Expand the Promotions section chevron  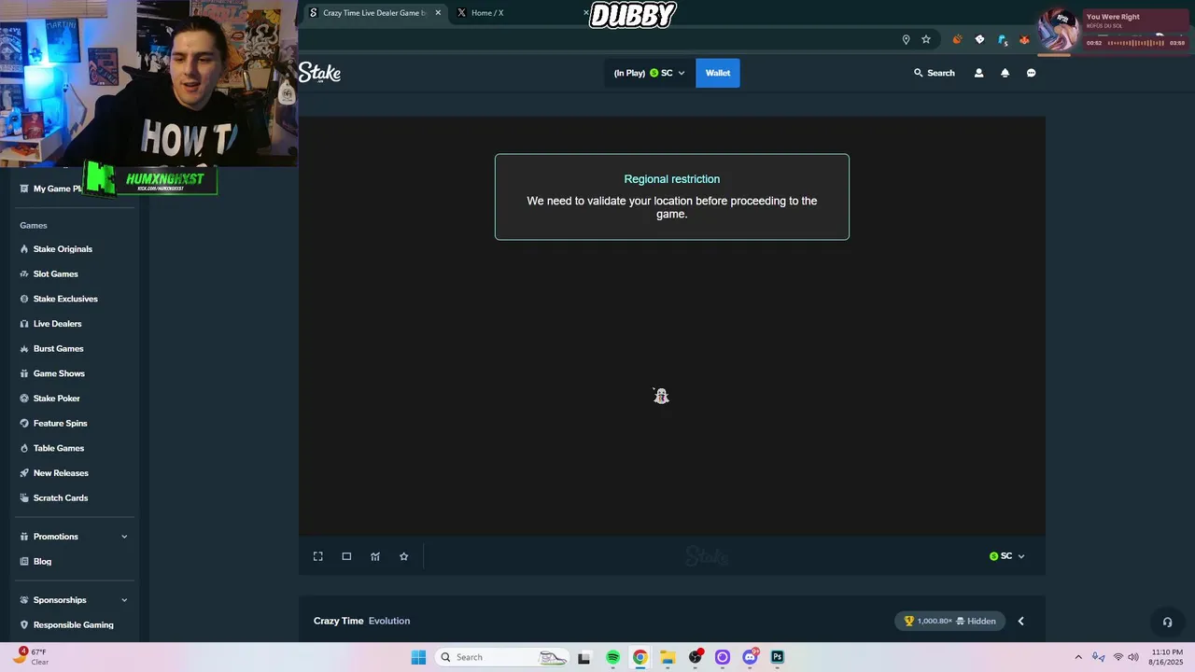124,537
